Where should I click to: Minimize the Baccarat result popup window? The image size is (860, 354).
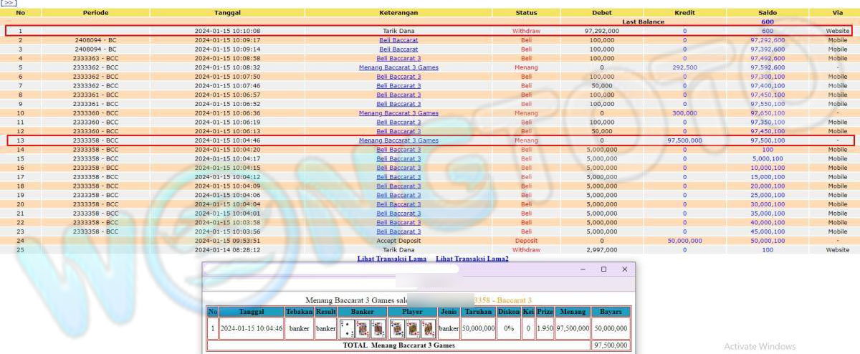tap(583, 269)
